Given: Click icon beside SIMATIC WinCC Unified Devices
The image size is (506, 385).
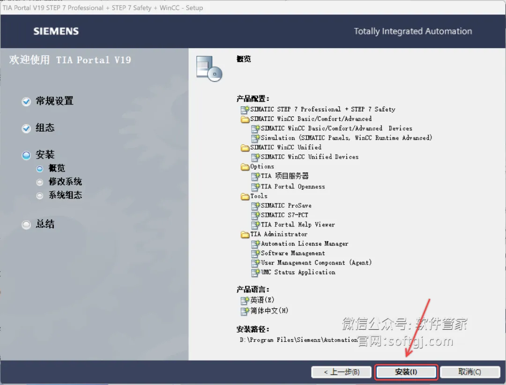Looking at the screenshot, I should tap(256, 157).
